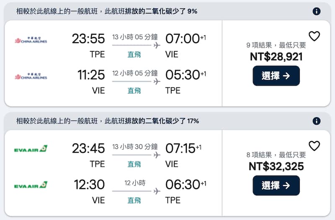Click the 06:30 TPE arrival time

pyautogui.click(x=183, y=184)
